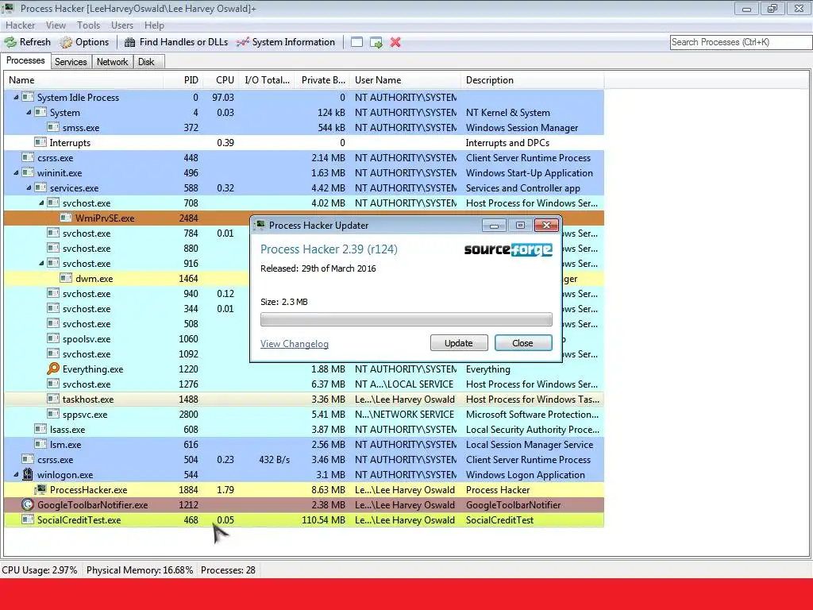This screenshot has width=813, height=610.
Task: Collapse svchost.exe PID 916 node
Action: (x=41, y=264)
